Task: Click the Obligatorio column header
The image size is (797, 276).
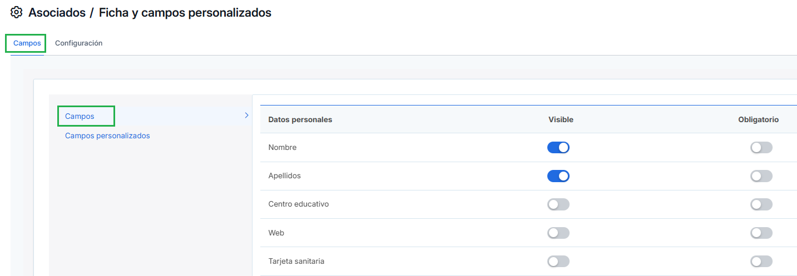Action: tap(759, 119)
